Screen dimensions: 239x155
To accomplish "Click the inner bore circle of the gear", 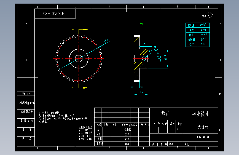I will 79,58.
